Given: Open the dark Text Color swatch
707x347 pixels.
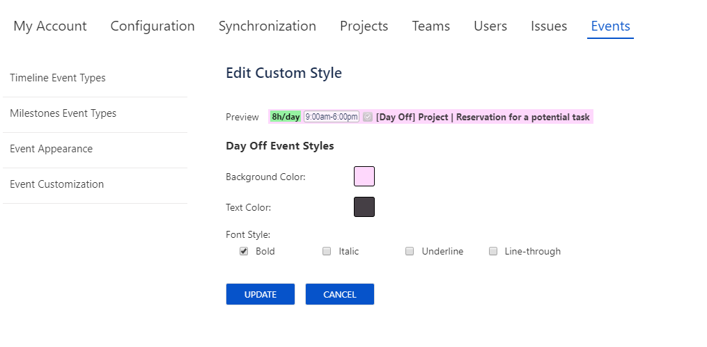Looking at the screenshot, I should (364, 207).
